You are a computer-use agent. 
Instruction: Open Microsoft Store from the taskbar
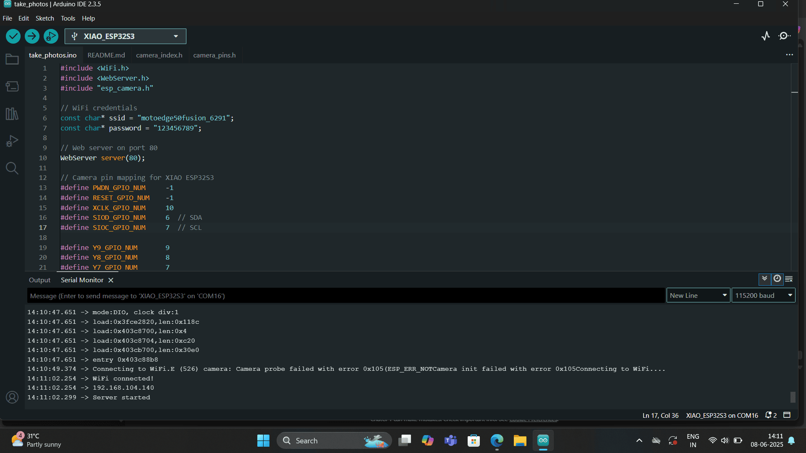[474, 441]
